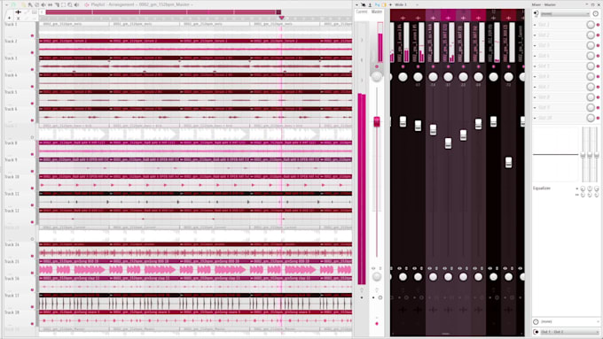Mute Track 2 with its dot
The image size is (603, 339).
coord(32,52)
